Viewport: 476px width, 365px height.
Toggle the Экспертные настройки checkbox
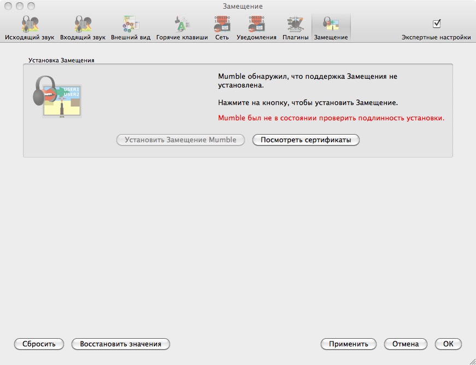click(x=436, y=24)
